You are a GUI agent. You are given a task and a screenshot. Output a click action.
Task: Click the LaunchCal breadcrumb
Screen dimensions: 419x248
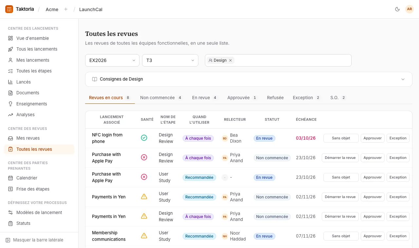(x=91, y=9)
